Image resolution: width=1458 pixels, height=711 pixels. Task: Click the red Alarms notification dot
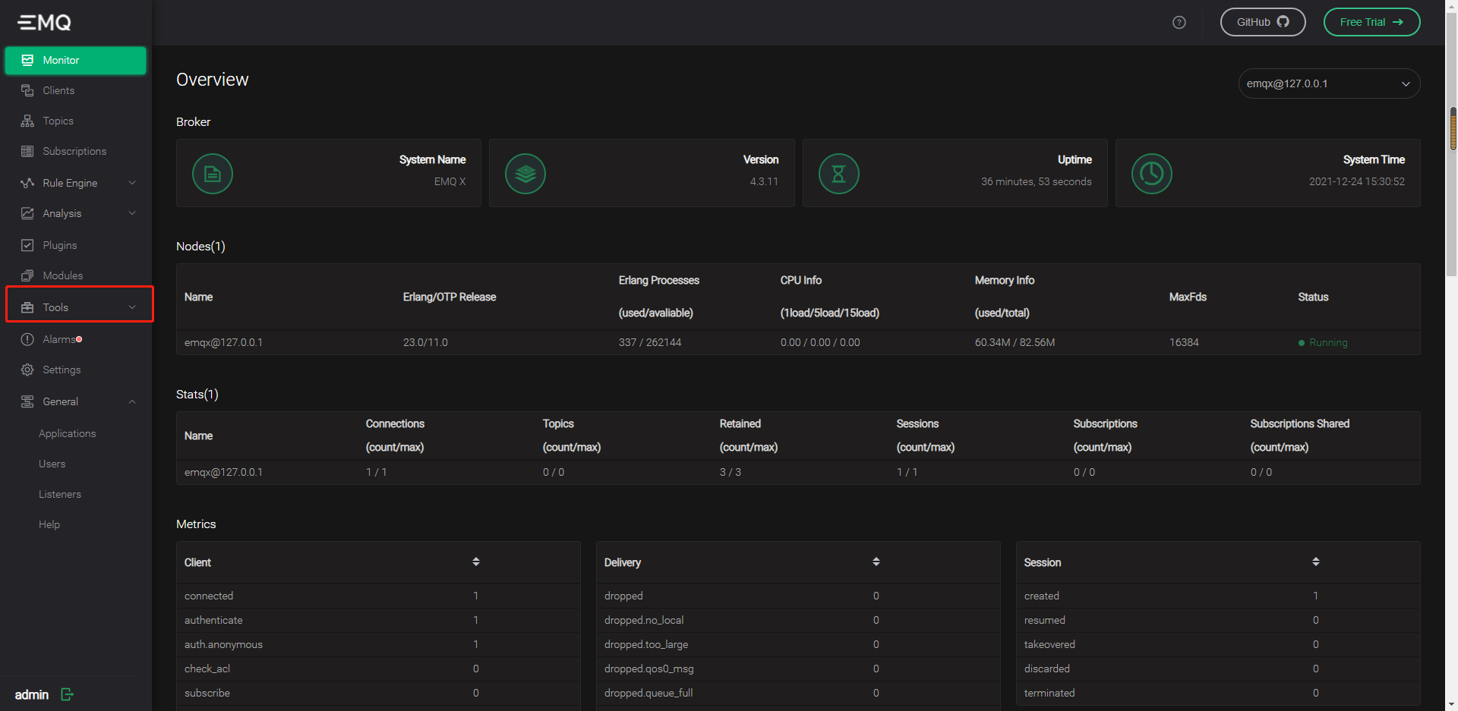[x=79, y=339]
